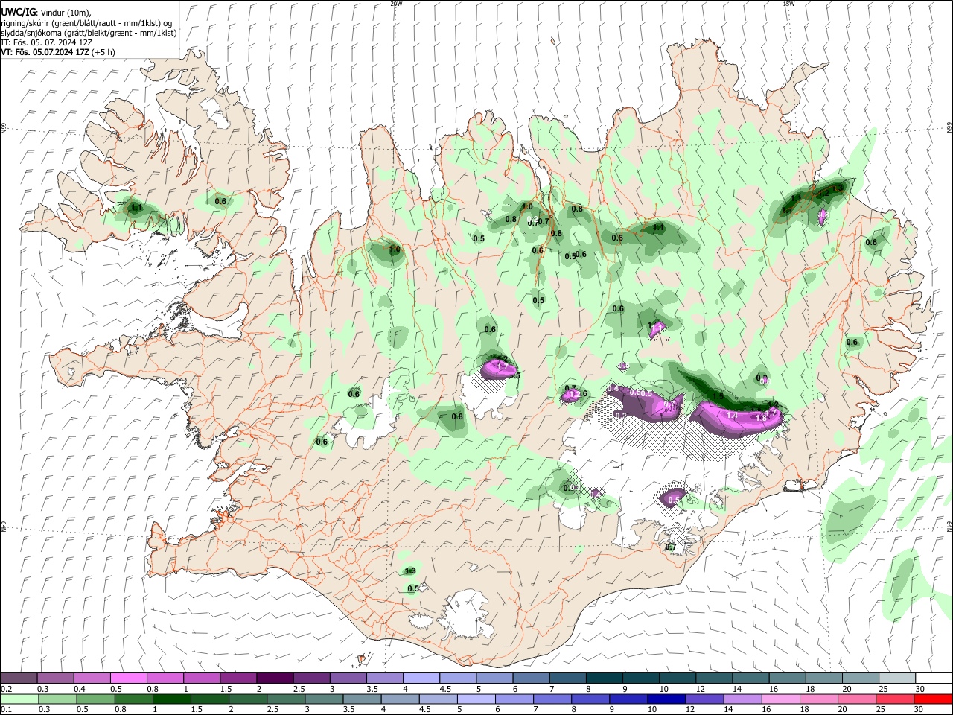Image resolution: width=953 pixels, height=715 pixels.
Task: Pick the snow legend swatch between 3 and 3.5
Action: [348, 678]
